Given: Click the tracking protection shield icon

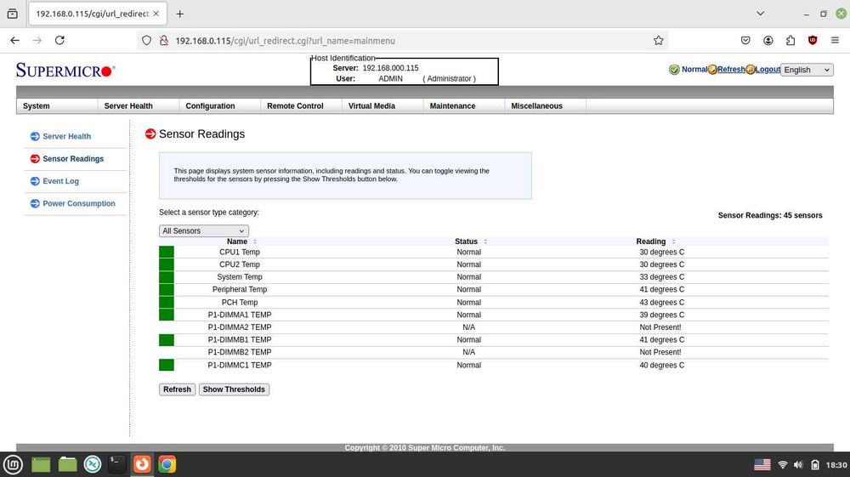Looking at the screenshot, I should coord(146,40).
